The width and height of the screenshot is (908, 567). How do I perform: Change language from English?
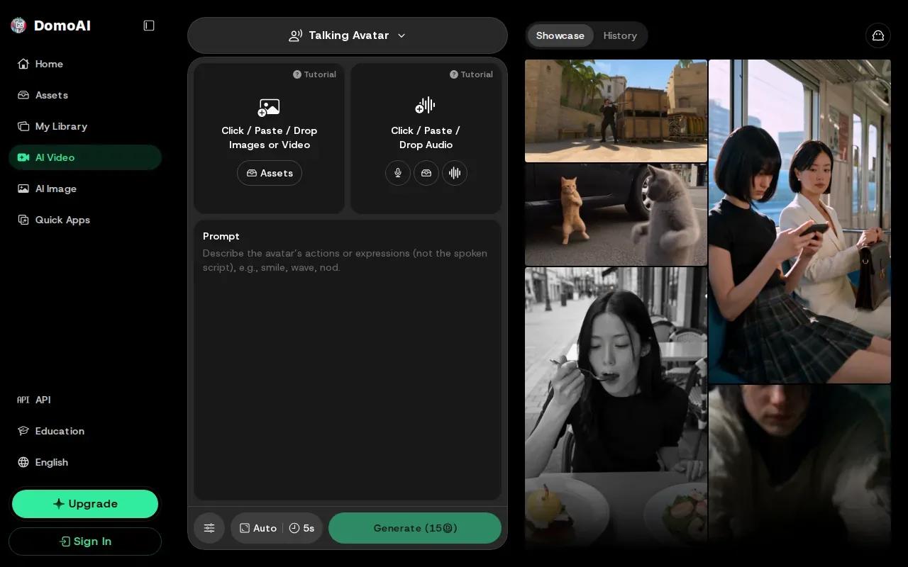coord(85,462)
